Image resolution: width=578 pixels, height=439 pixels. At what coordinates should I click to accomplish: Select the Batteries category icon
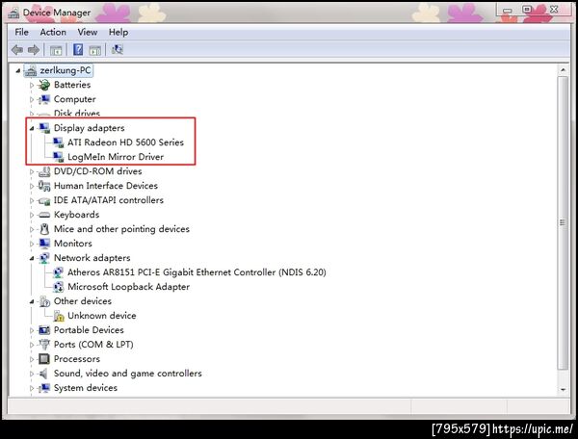pyautogui.click(x=44, y=85)
